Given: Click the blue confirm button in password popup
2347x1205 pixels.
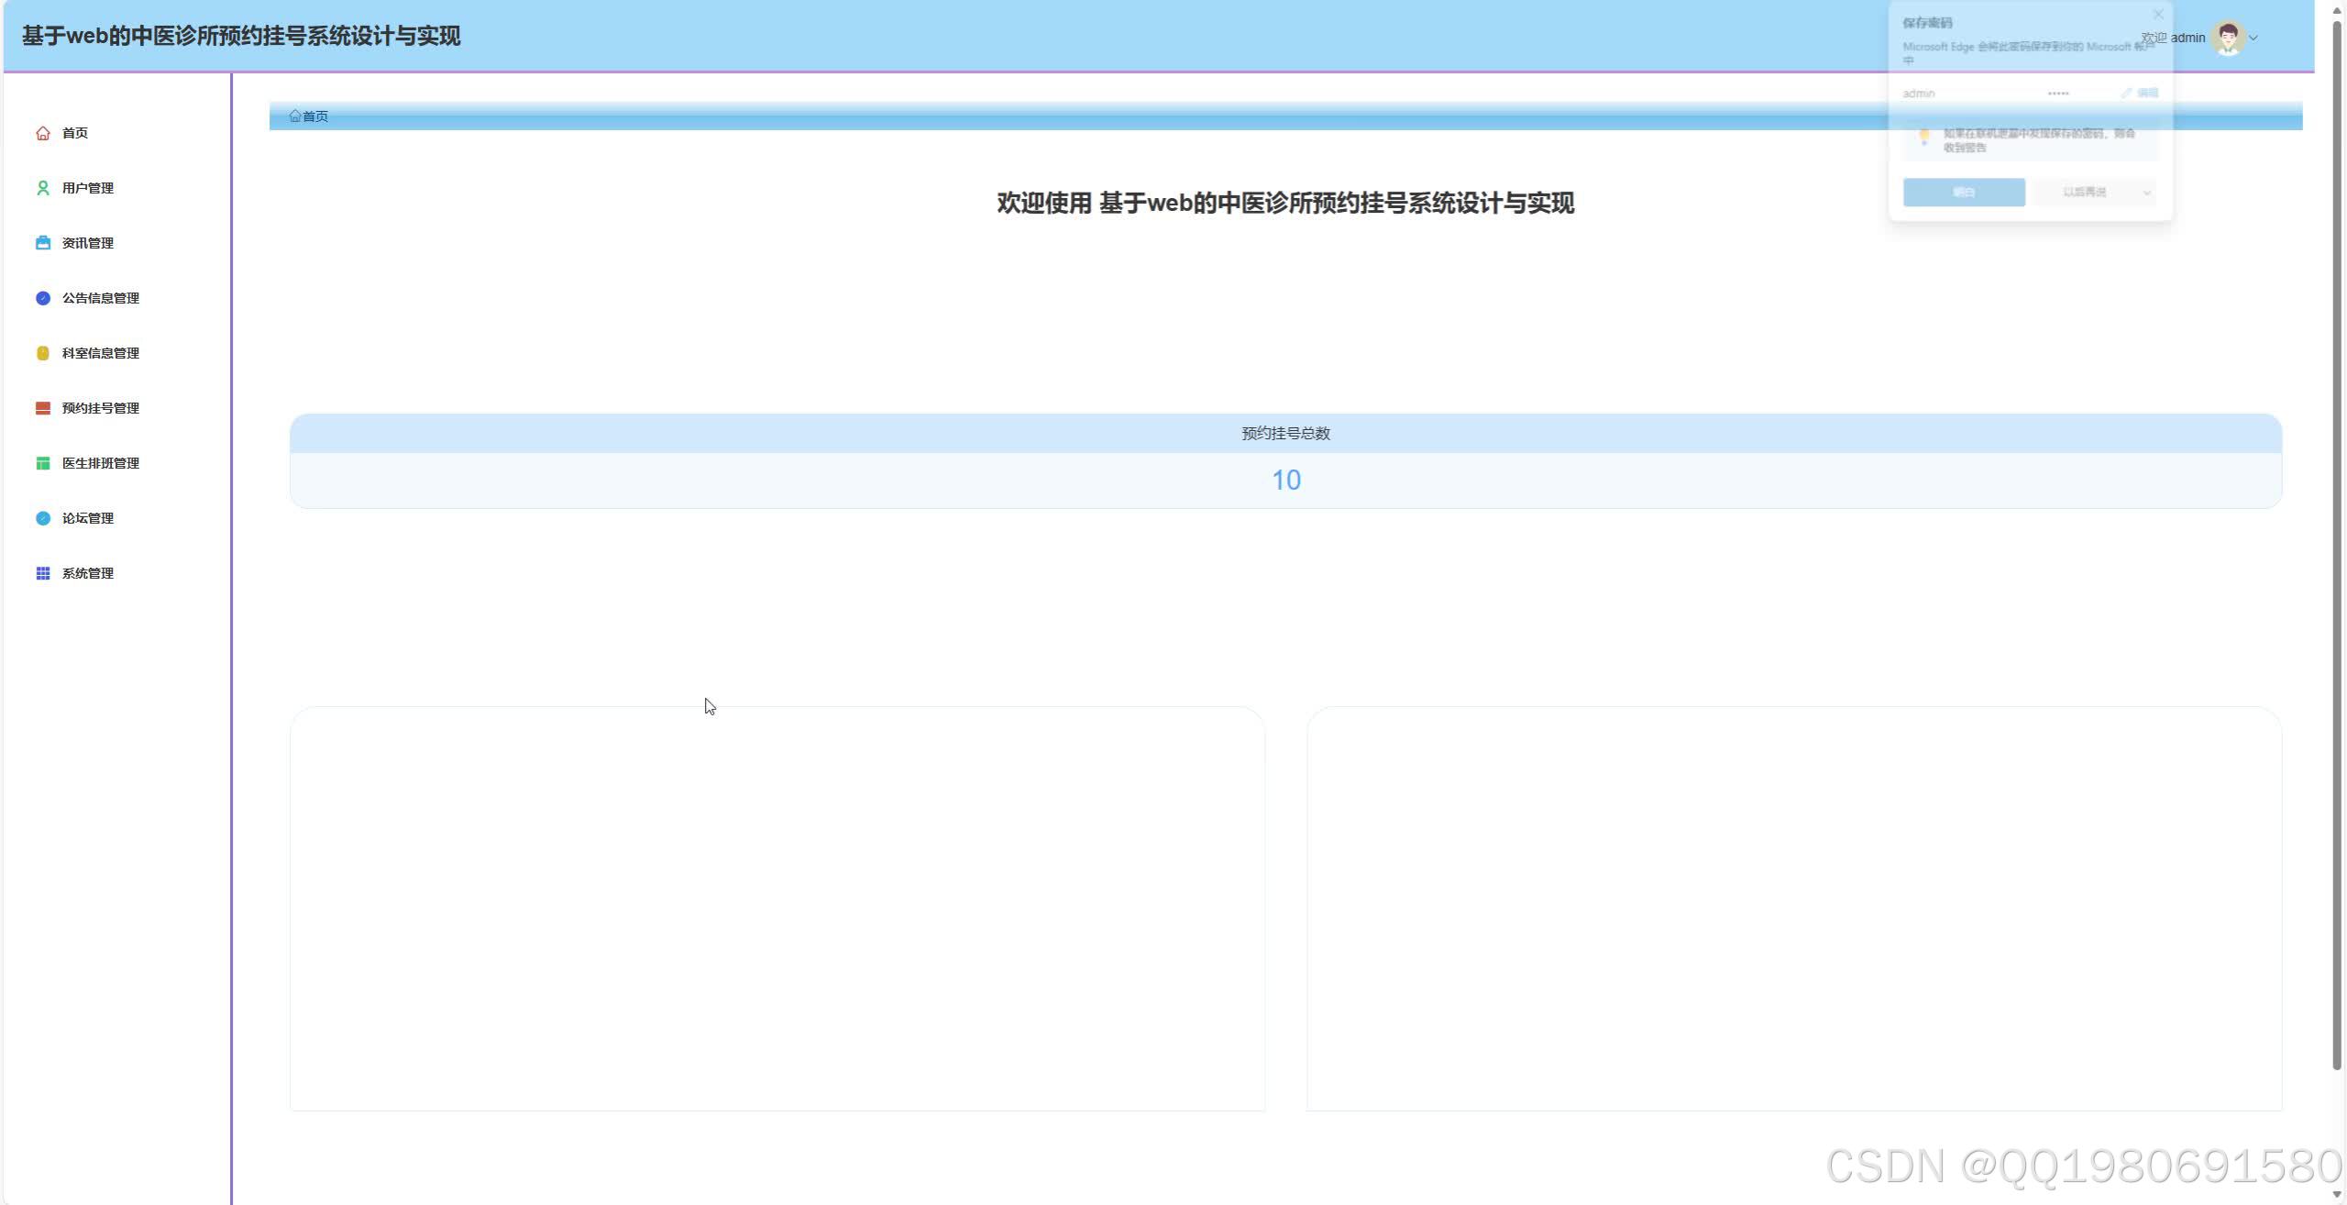Looking at the screenshot, I should pos(1963,193).
